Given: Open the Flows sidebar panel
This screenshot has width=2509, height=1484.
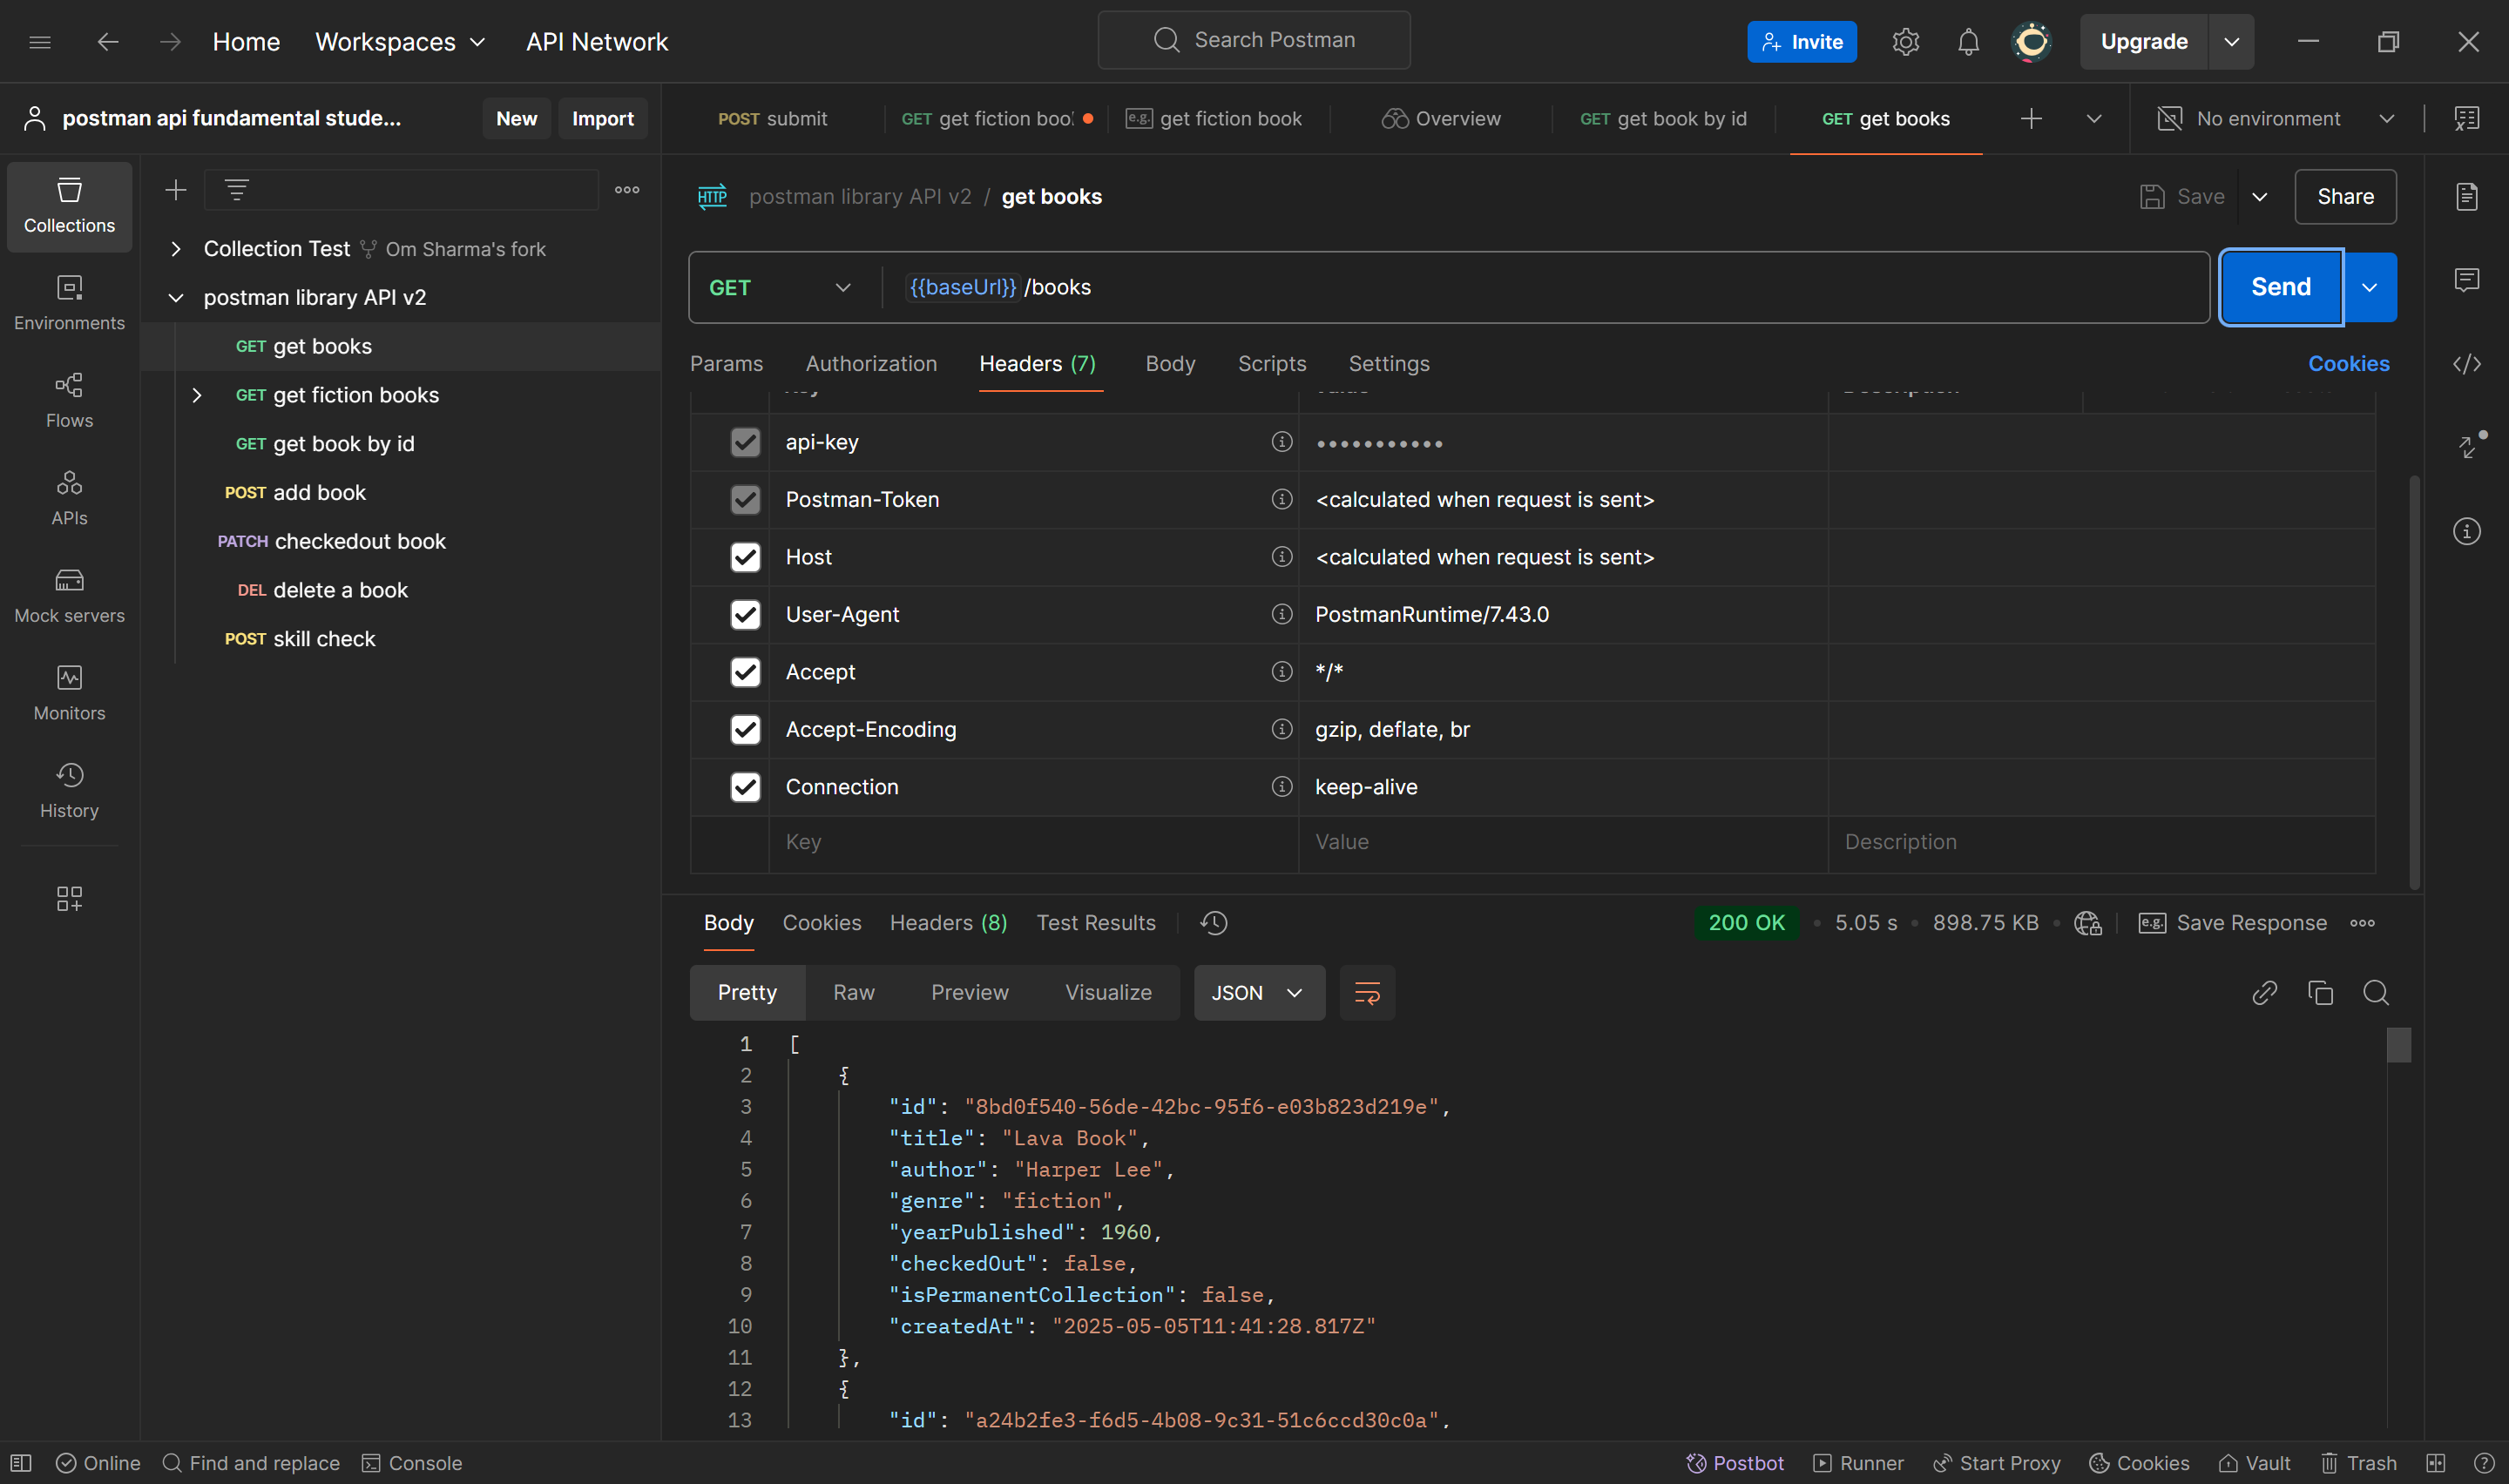Looking at the screenshot, I should tap(69, 399).
